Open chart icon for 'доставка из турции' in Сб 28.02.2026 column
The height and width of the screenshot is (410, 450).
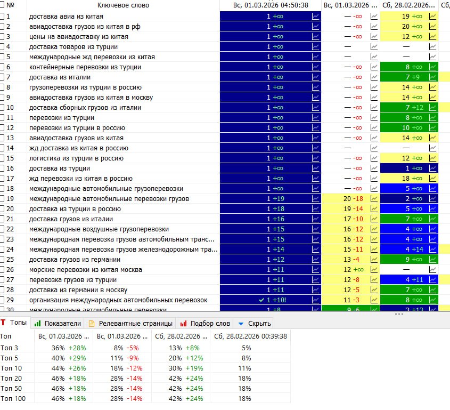[432, 168]
